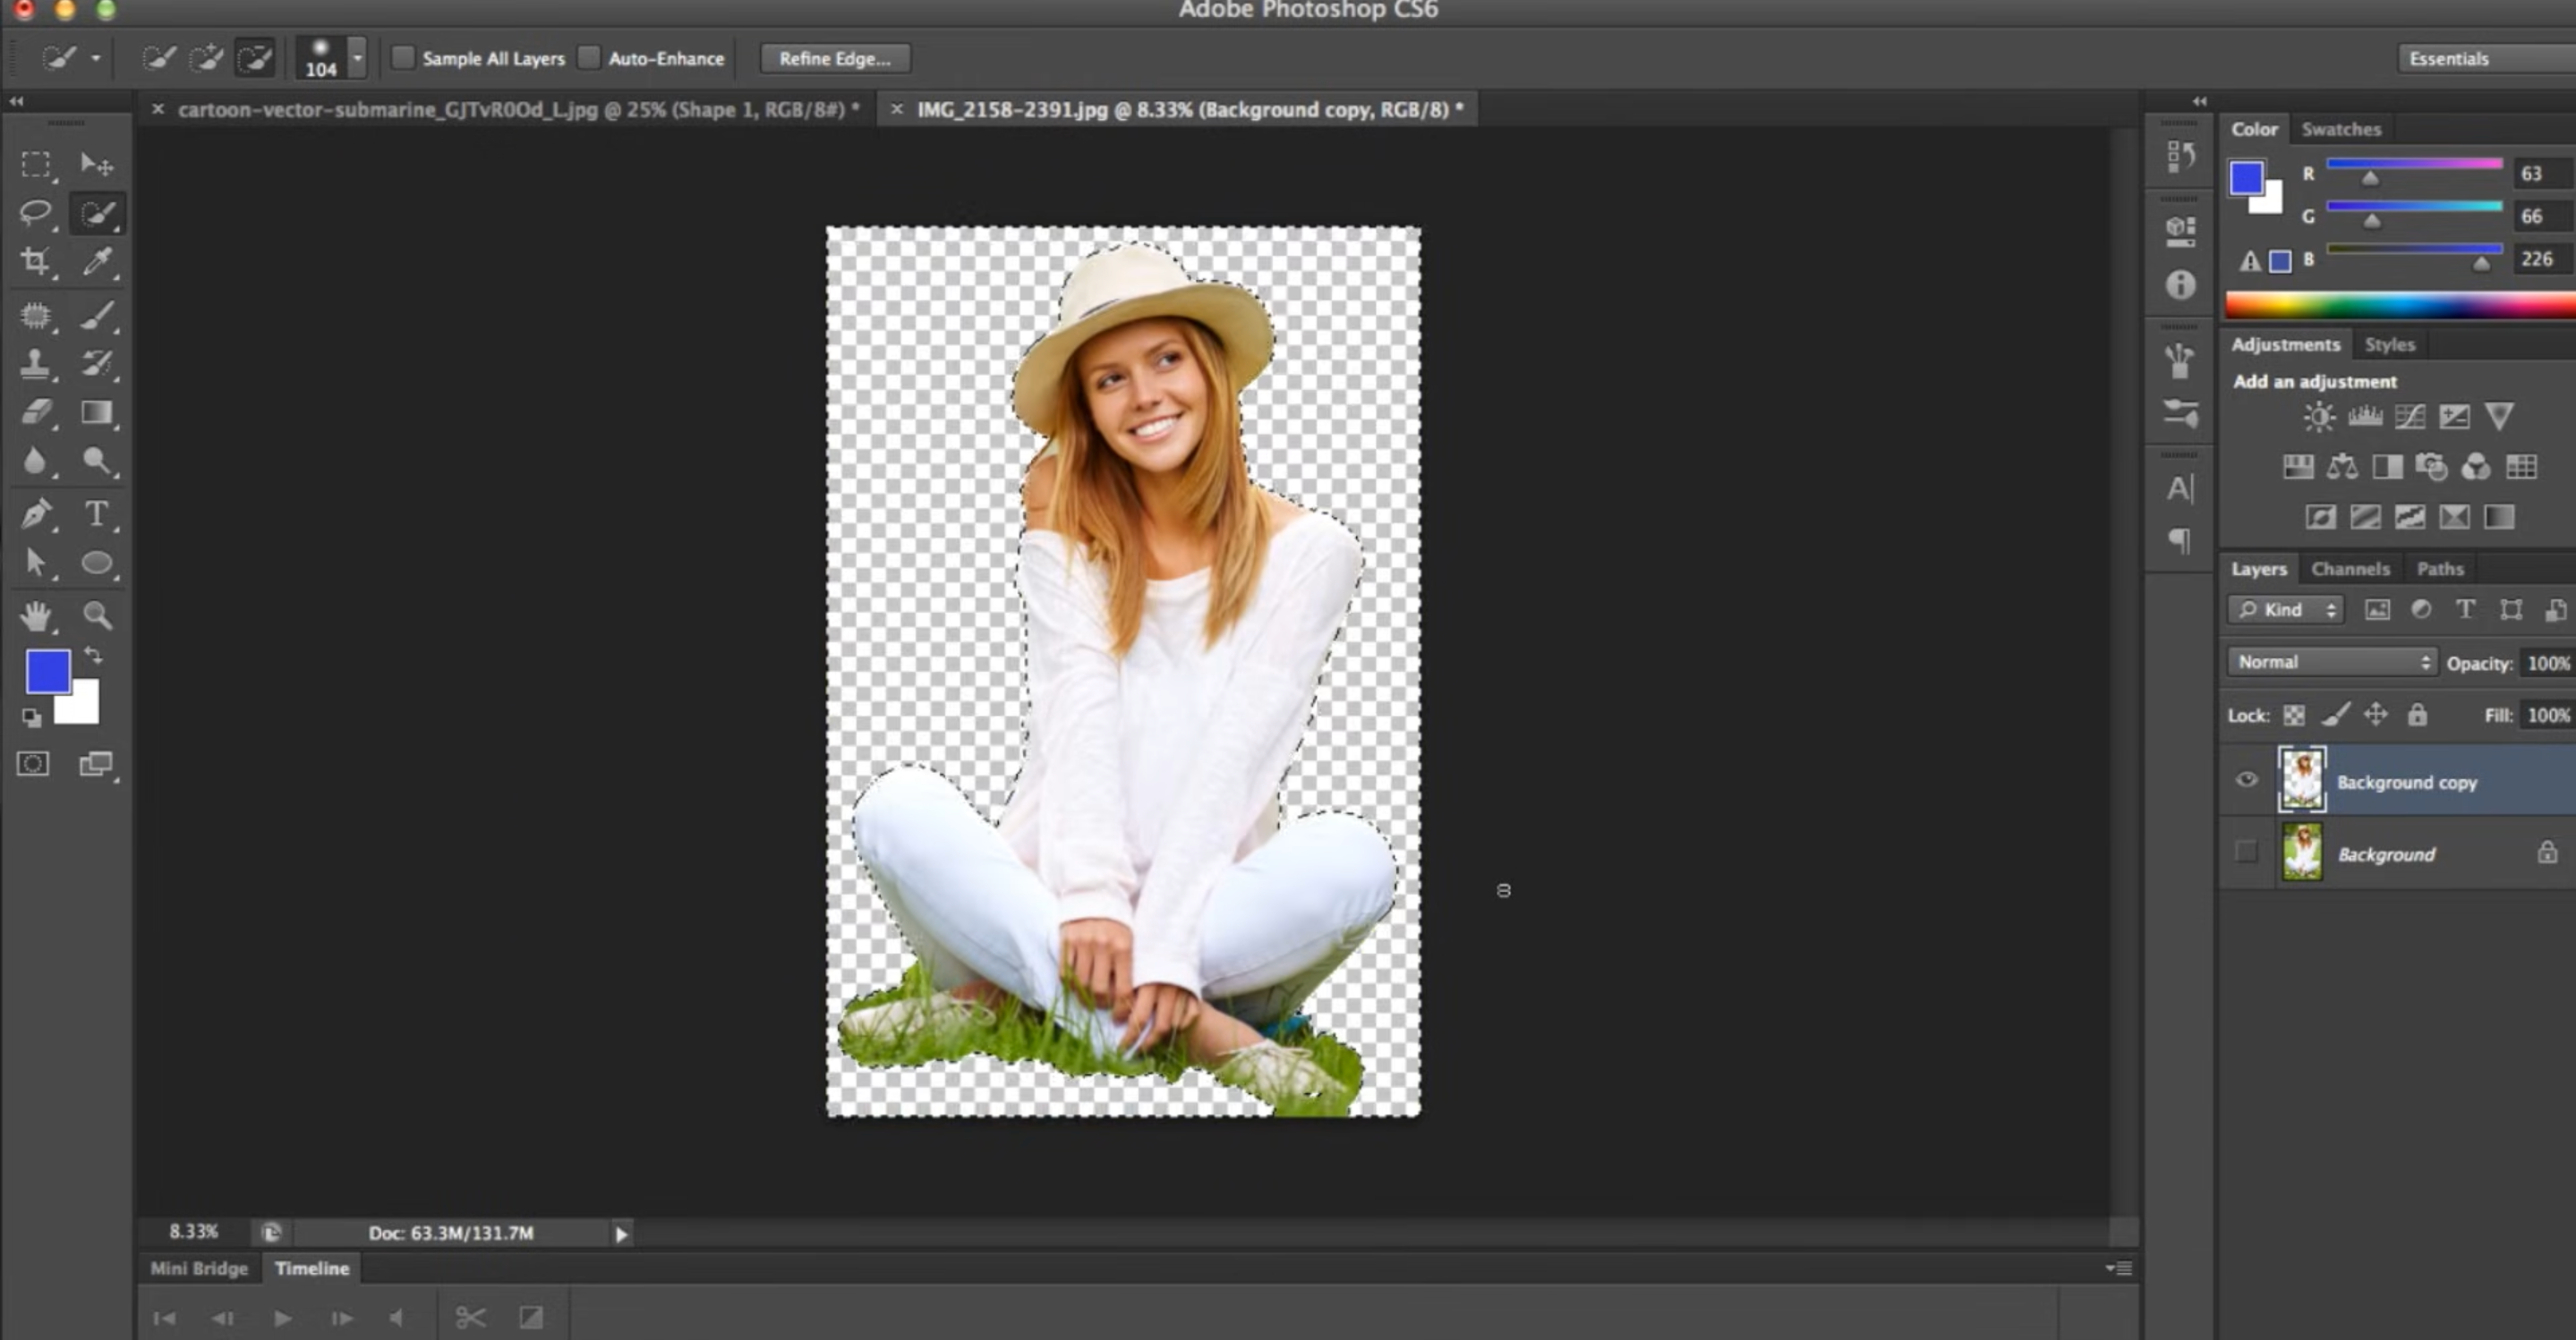
Task: Open the blend mode Normal dropdown
Action: pos(2331,662)
